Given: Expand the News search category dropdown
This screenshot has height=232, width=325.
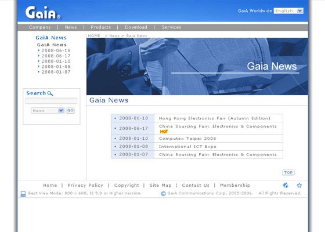Looking at the screenshot, I should (x=48, y=111).
